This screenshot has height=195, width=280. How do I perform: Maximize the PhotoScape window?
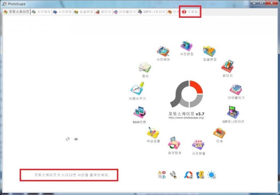tap(262, 3)
